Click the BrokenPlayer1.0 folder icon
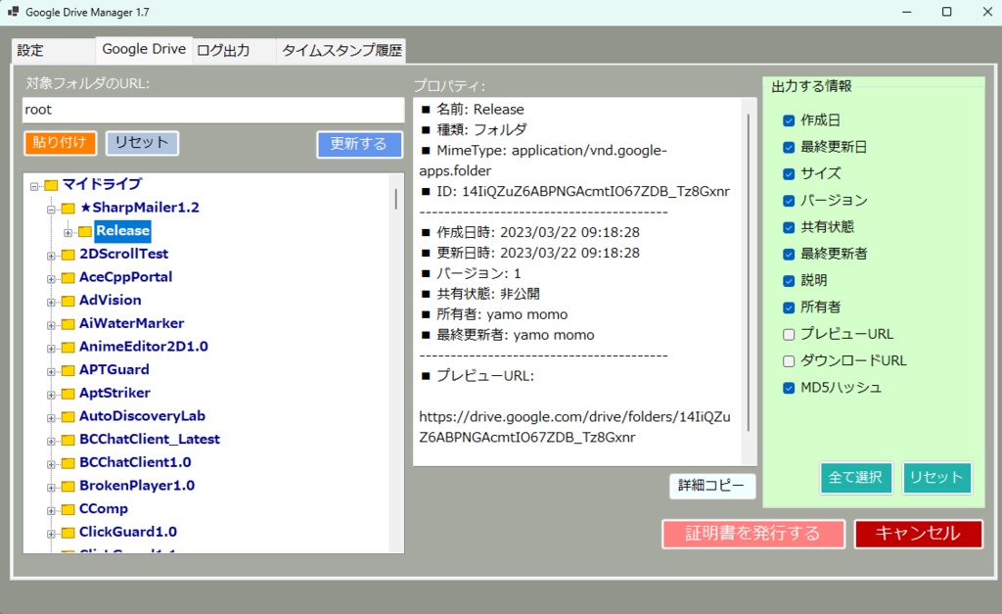1002x614 pixels. click(x=68, y=487)
